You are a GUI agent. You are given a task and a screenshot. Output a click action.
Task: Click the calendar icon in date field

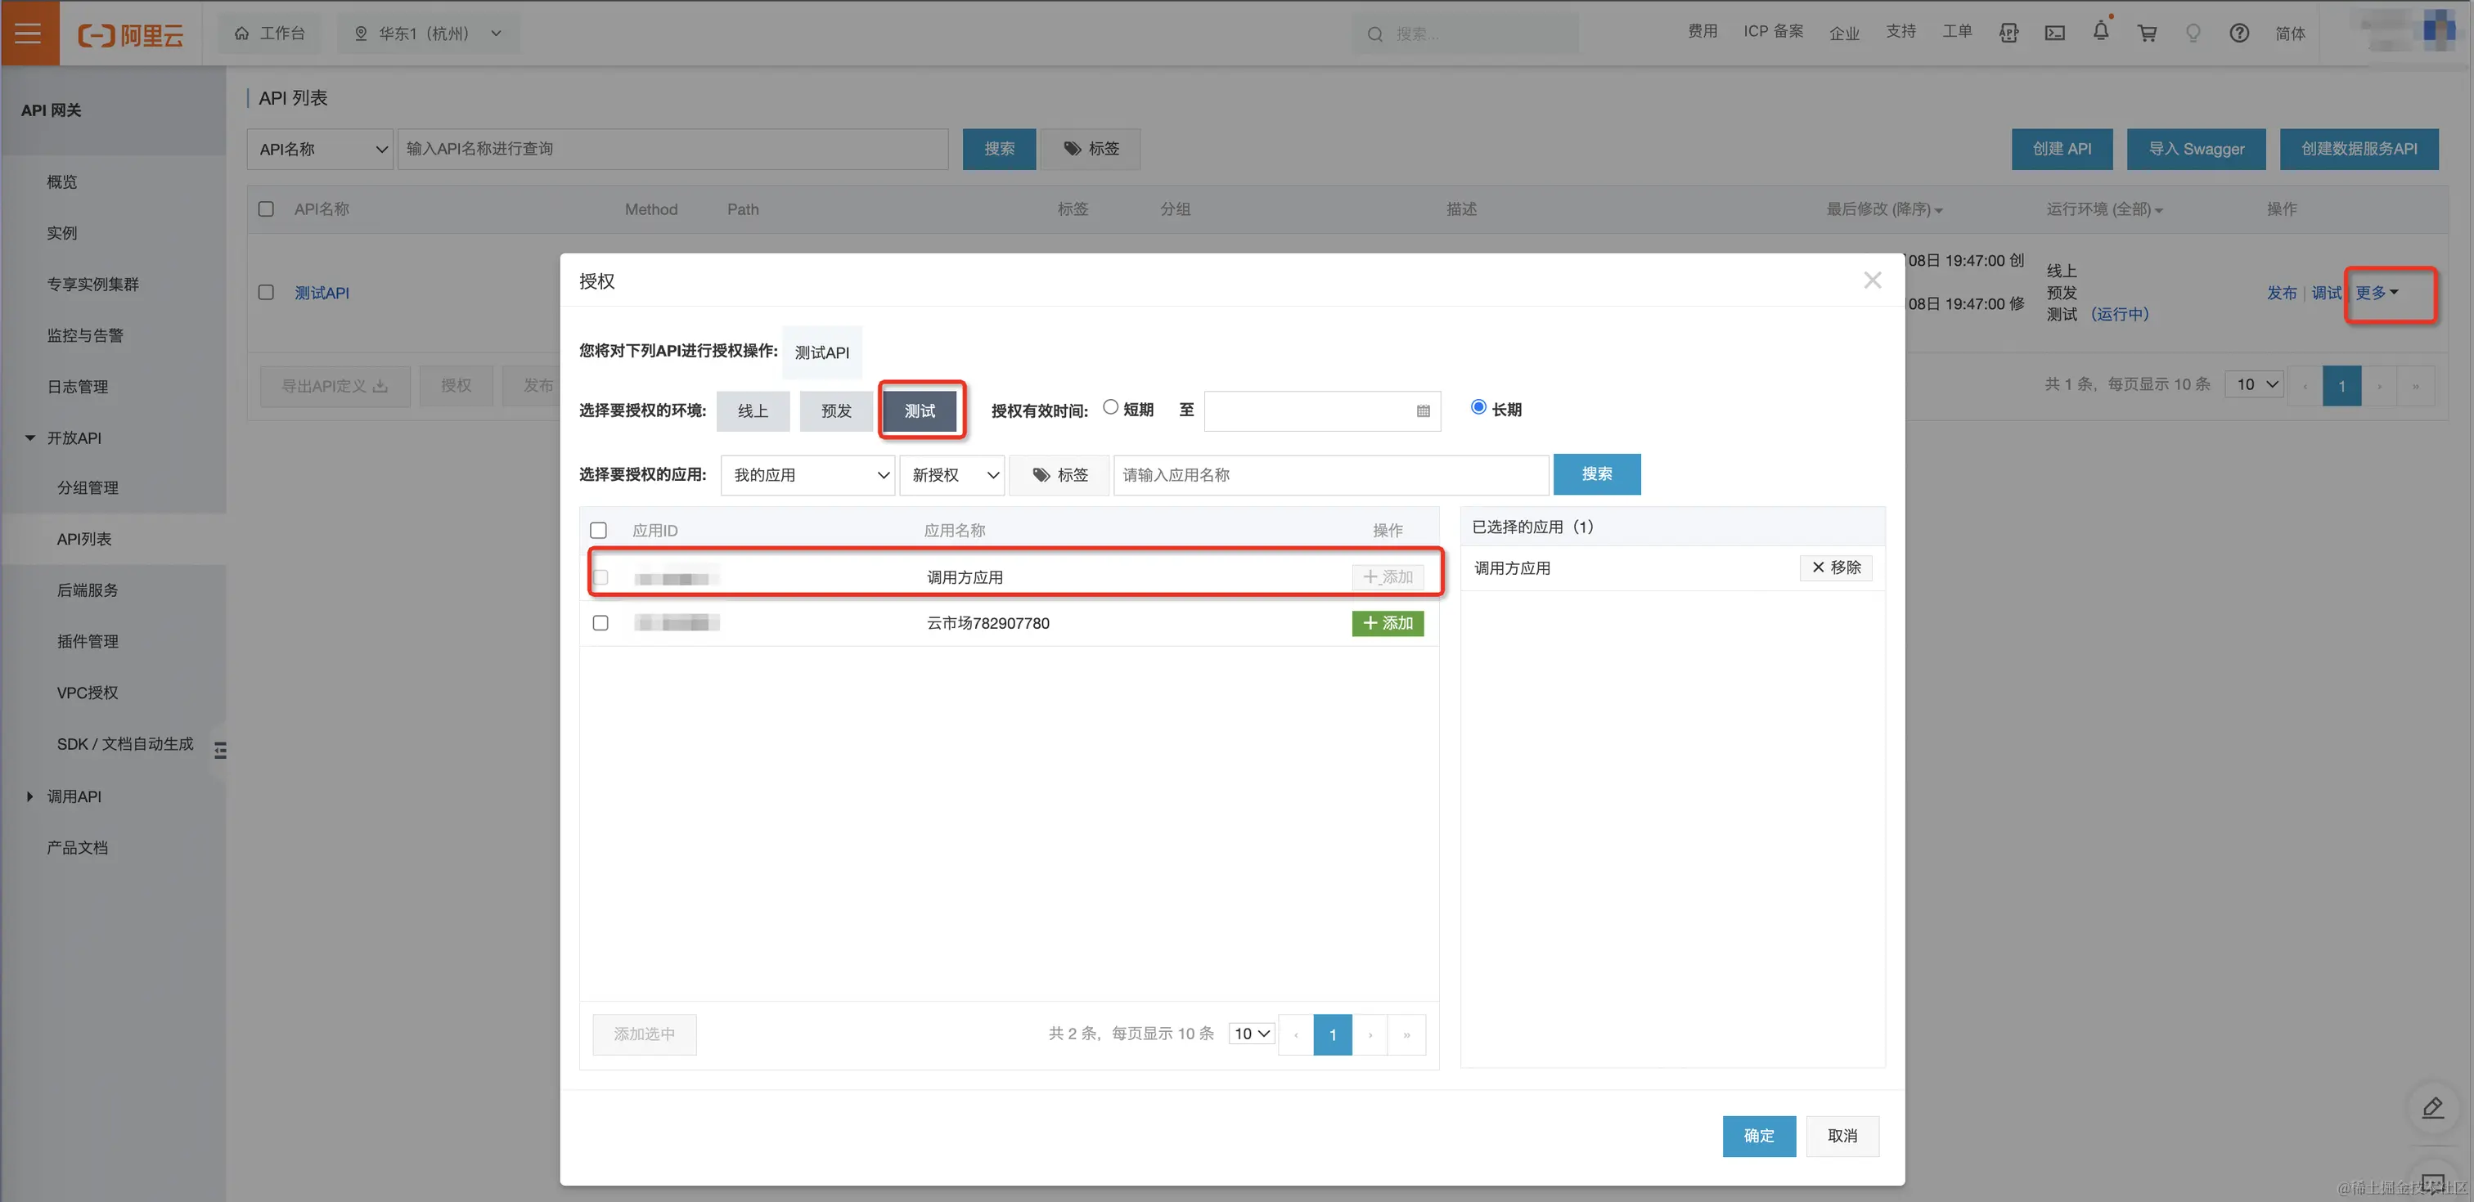1423,411
